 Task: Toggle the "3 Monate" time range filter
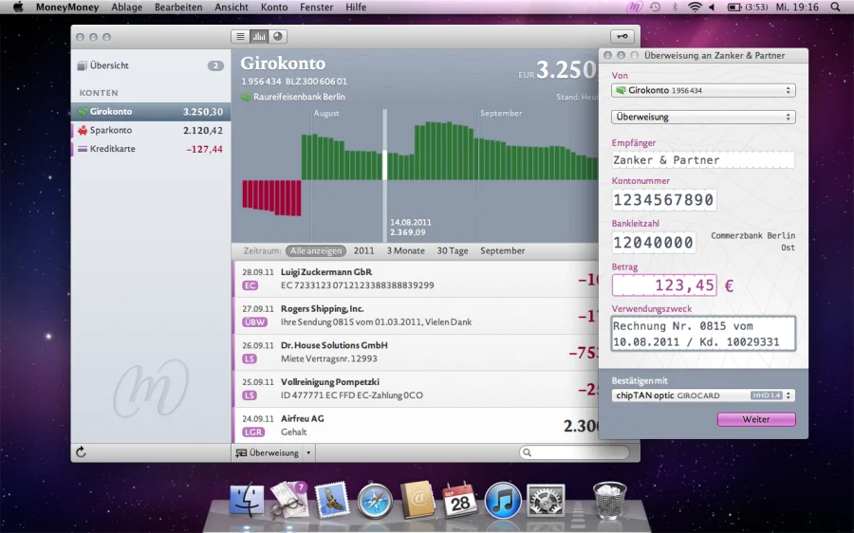[405, 250]
